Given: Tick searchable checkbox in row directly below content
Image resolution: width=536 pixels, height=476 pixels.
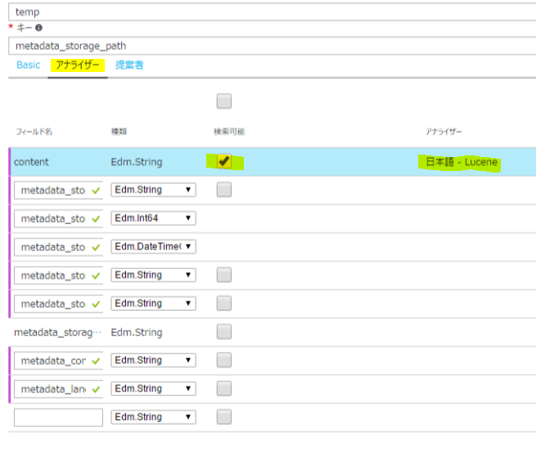Looking at the screenshot, I should click(224, 190).
